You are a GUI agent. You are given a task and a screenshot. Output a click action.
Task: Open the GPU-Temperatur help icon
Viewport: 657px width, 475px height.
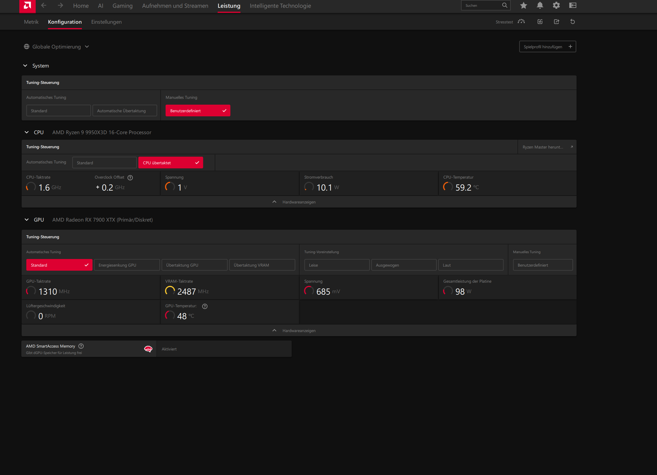(x=205, y=306)
